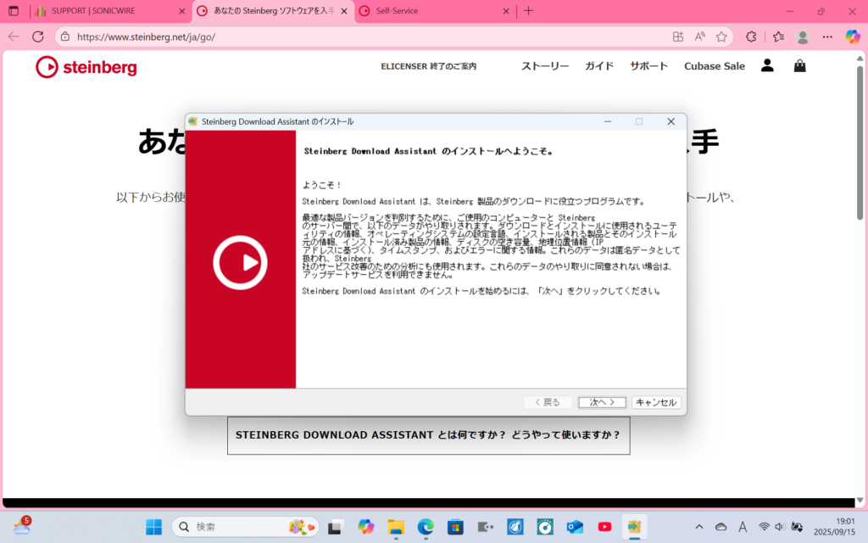868x543 pixels.
Task: Click キャンセル to cancel the installer
Action: (655, 402)
